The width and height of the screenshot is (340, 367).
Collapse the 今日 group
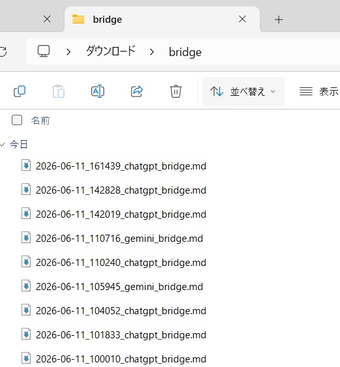coord(3,145)
